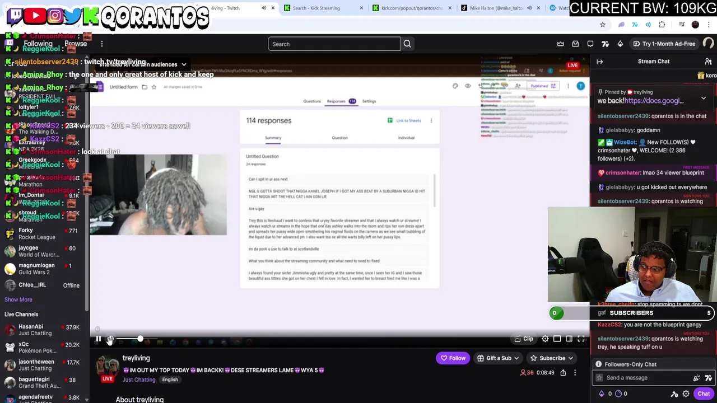Open video player settings gear
717x403 pixels.
[545, 339]
